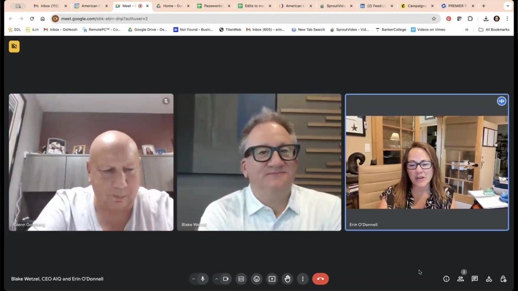The height and width of the screenshot is (291, 518).
Task: Expand video settings arrow beside camera
Action: point(217,279)
